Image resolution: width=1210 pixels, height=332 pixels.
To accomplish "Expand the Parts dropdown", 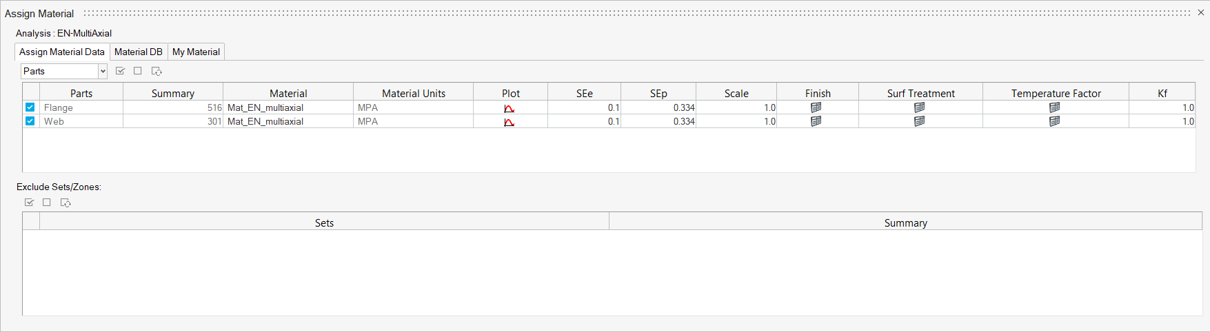I will pyautogui.click(x=103, y=71).
